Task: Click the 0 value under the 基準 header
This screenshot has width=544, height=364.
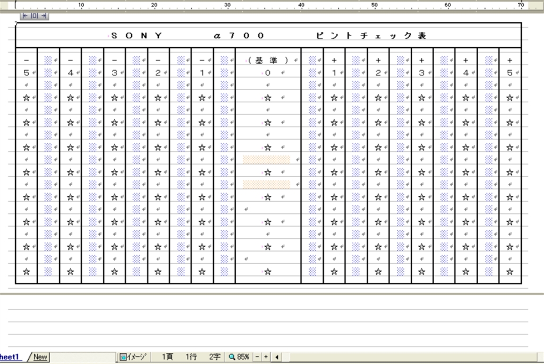Action: click(268, 73)
